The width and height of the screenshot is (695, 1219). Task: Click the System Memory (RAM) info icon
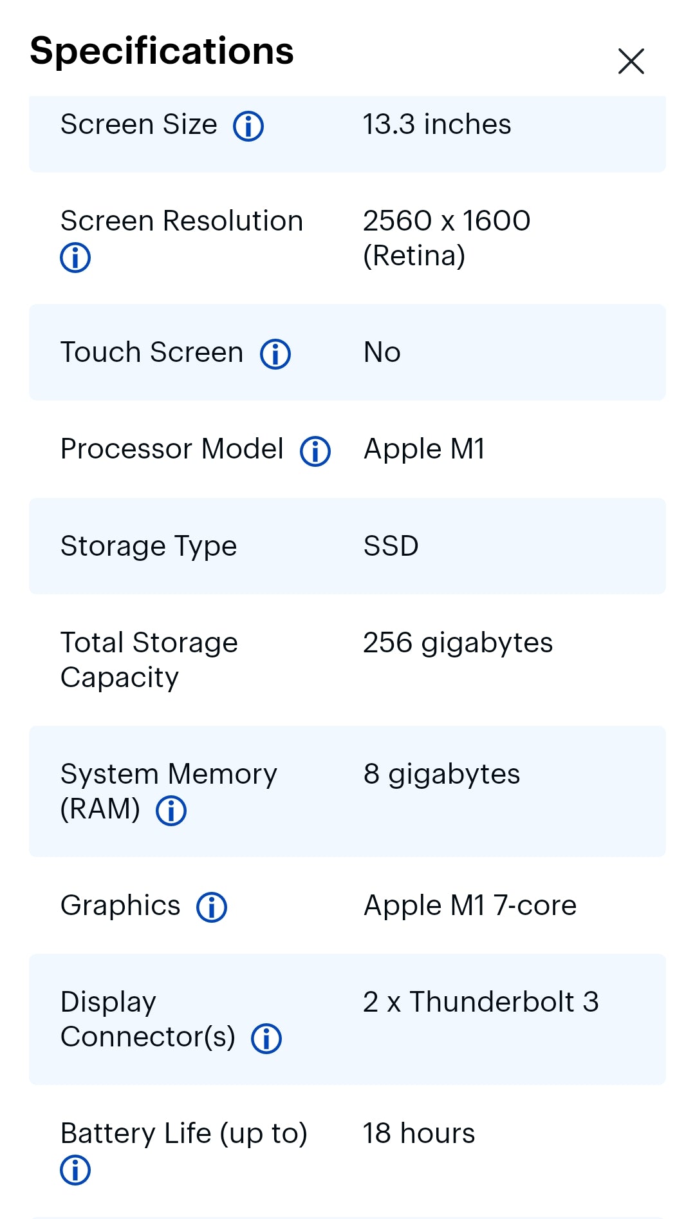(x=171, y=811)
